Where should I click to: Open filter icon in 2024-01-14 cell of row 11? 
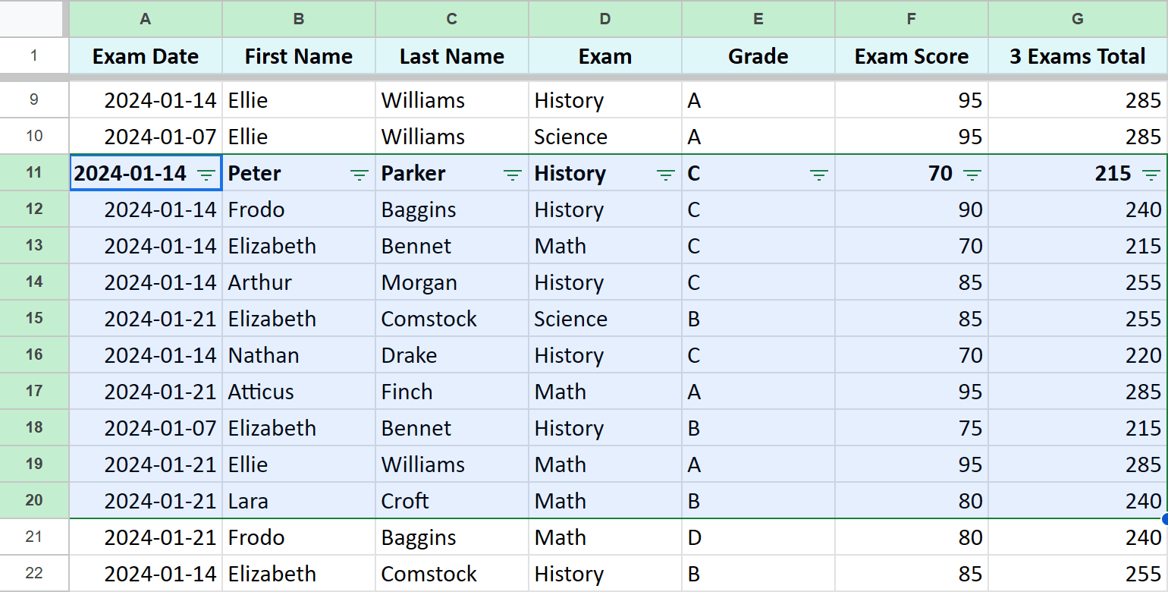tap(206, 175)
